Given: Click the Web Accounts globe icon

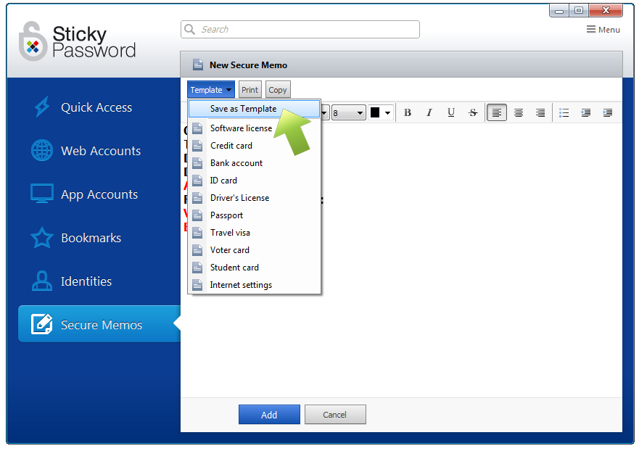Looking at the screenshot, I should (x=42, y=150).
